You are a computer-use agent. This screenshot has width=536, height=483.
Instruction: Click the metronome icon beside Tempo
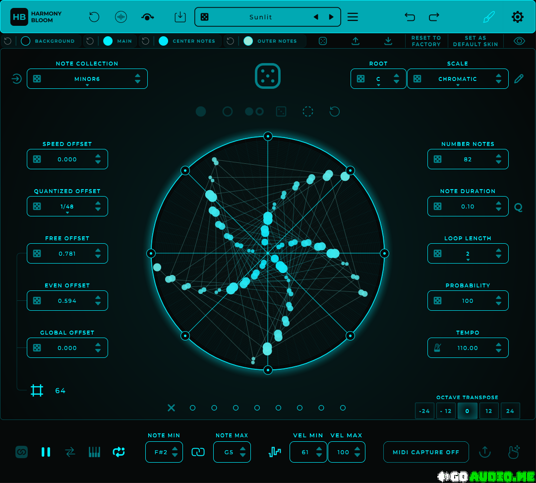point(437,348)
